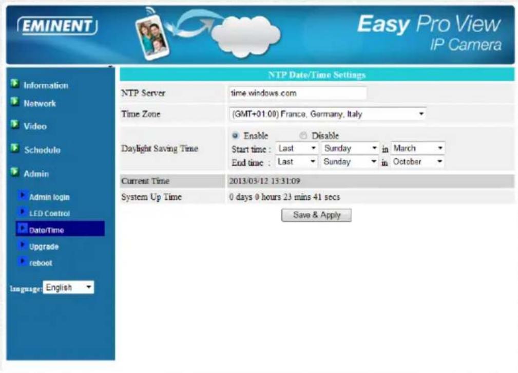Click the NTP Date/Time Settings header

(x=317, y=75)
